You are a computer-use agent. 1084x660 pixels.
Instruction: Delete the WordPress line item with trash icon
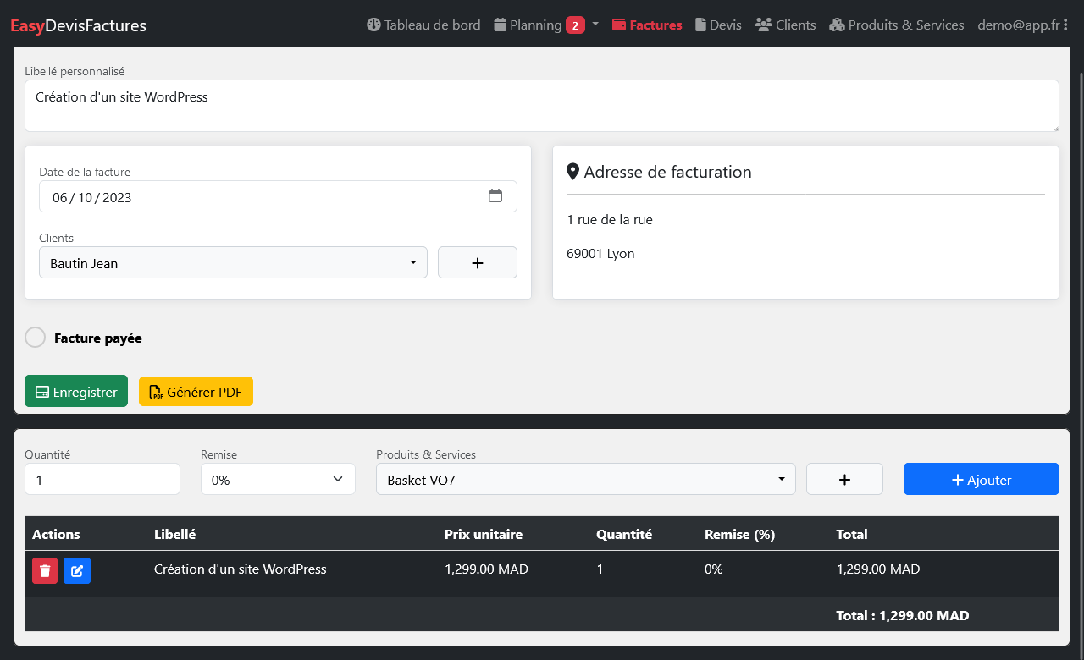coord(45,571)
